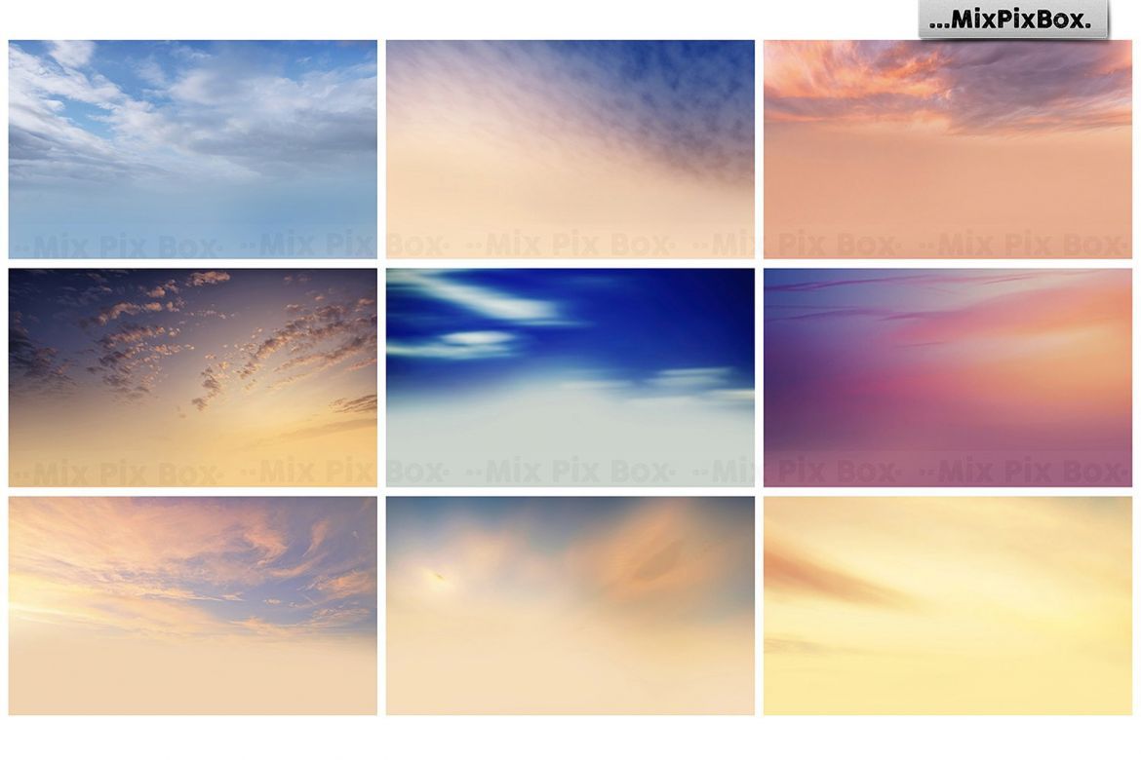Select the blue cloudy sky thumbnail
Viewport: 1141px width, 760px height.
(192, 147)
